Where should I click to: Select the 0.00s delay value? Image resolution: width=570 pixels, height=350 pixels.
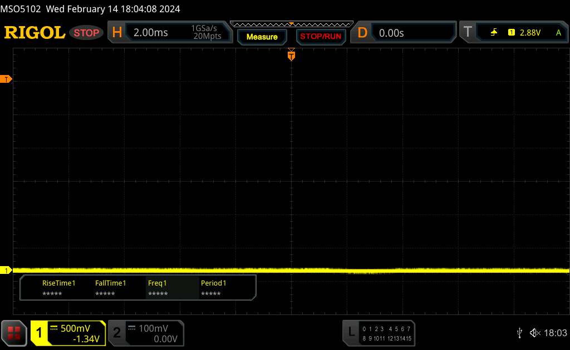pyautogui.click(x=391, y=33)
